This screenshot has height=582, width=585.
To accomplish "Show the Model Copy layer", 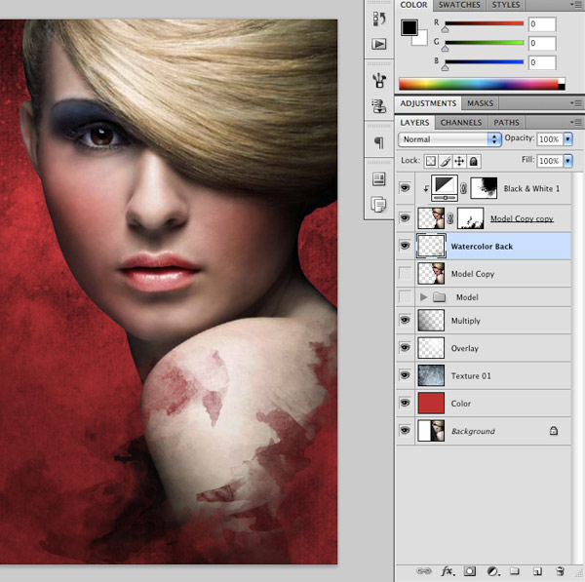I will (x=406, y=274).
